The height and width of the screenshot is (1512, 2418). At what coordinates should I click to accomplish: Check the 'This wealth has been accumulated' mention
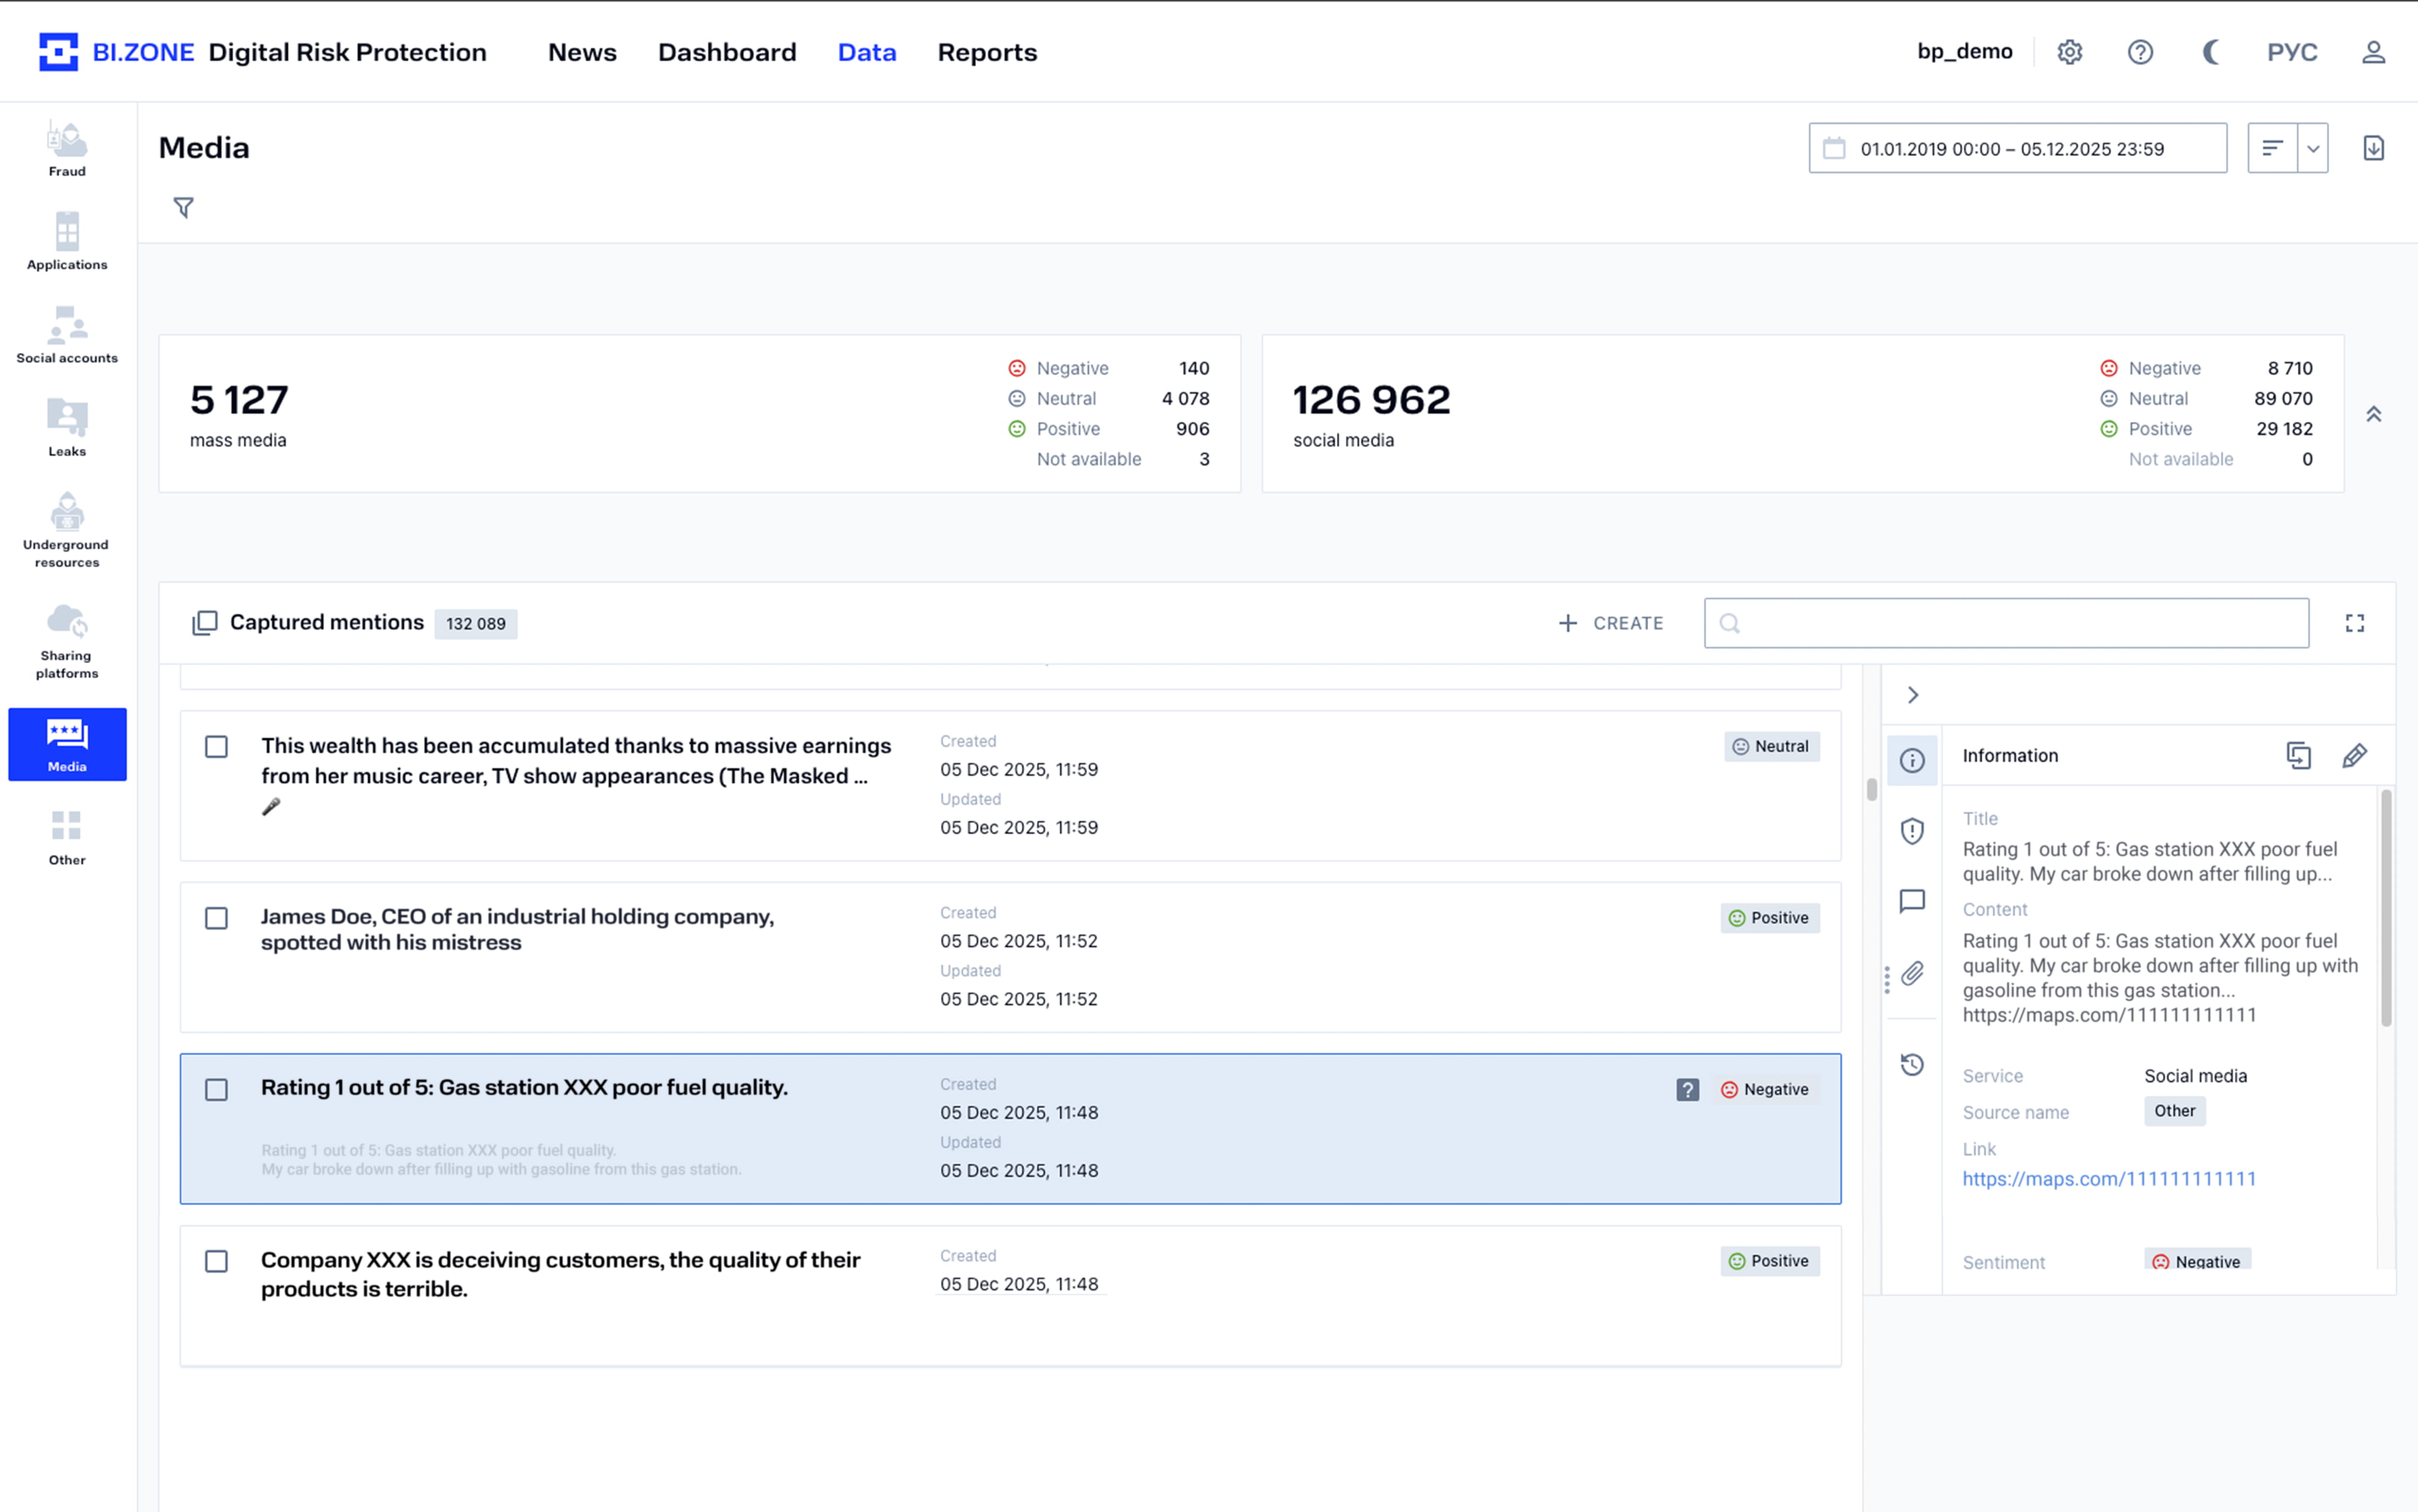click(216, 747)
